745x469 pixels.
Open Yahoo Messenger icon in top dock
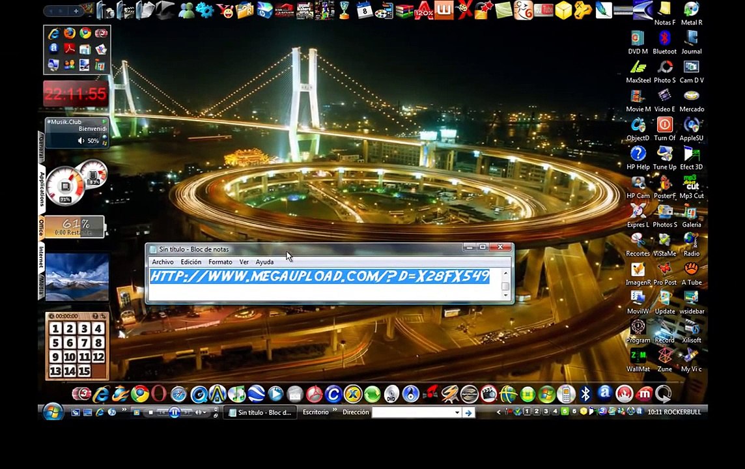click(x=225, y=10)
